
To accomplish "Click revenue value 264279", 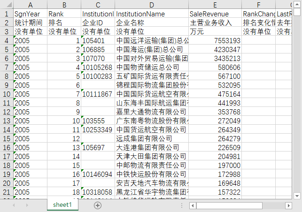I will (215, 138).
